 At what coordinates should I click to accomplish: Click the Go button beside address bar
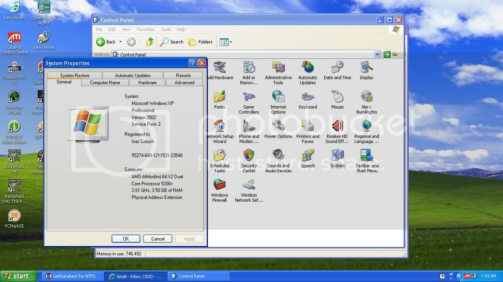point(391,54)
